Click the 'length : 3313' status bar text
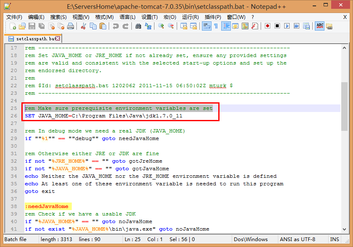The height and width of the screenshot is (247, 353). point(56,239)
